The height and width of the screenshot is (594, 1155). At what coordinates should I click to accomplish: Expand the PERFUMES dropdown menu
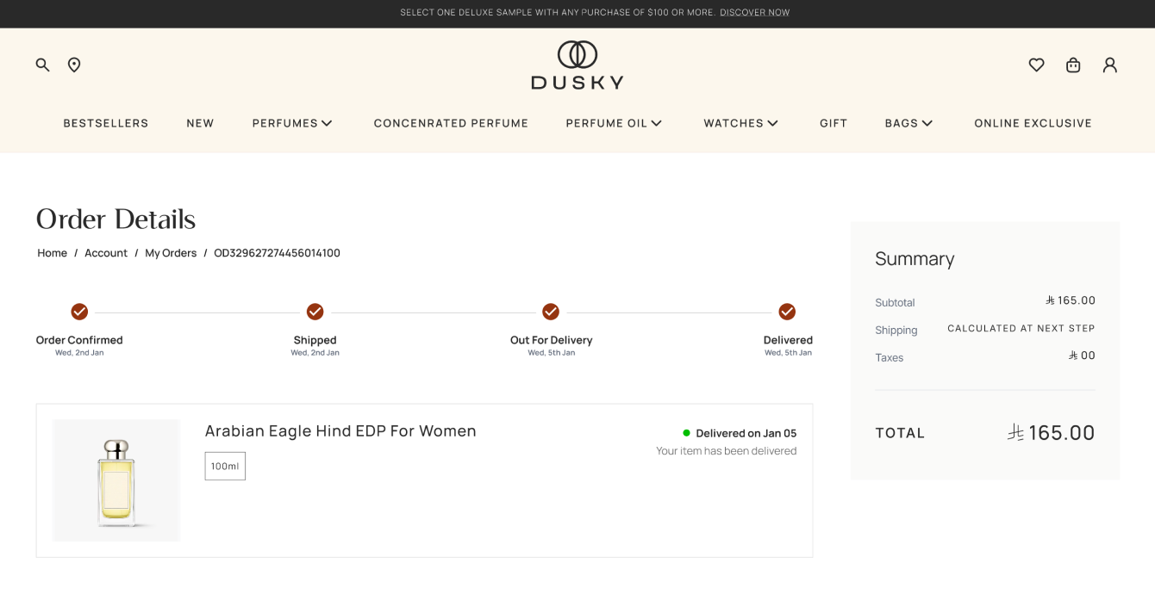coord(292,123)
